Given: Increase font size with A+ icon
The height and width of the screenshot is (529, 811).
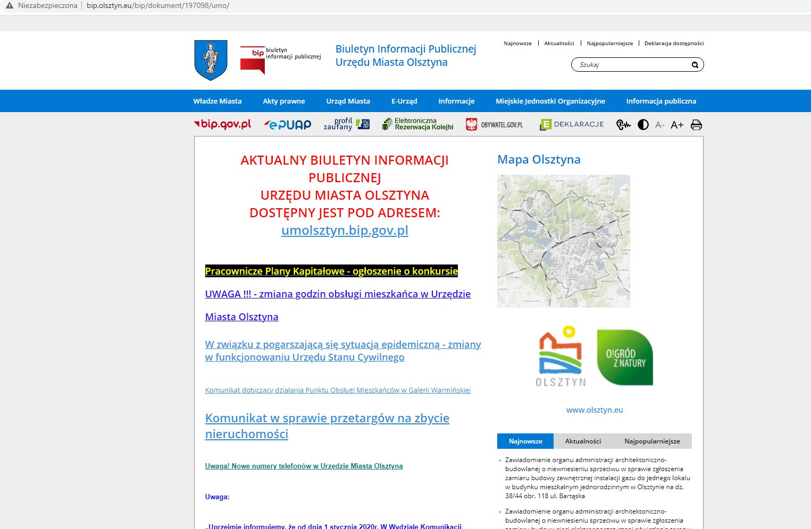Looking at the screenshot, I should (x=677, y=125).
